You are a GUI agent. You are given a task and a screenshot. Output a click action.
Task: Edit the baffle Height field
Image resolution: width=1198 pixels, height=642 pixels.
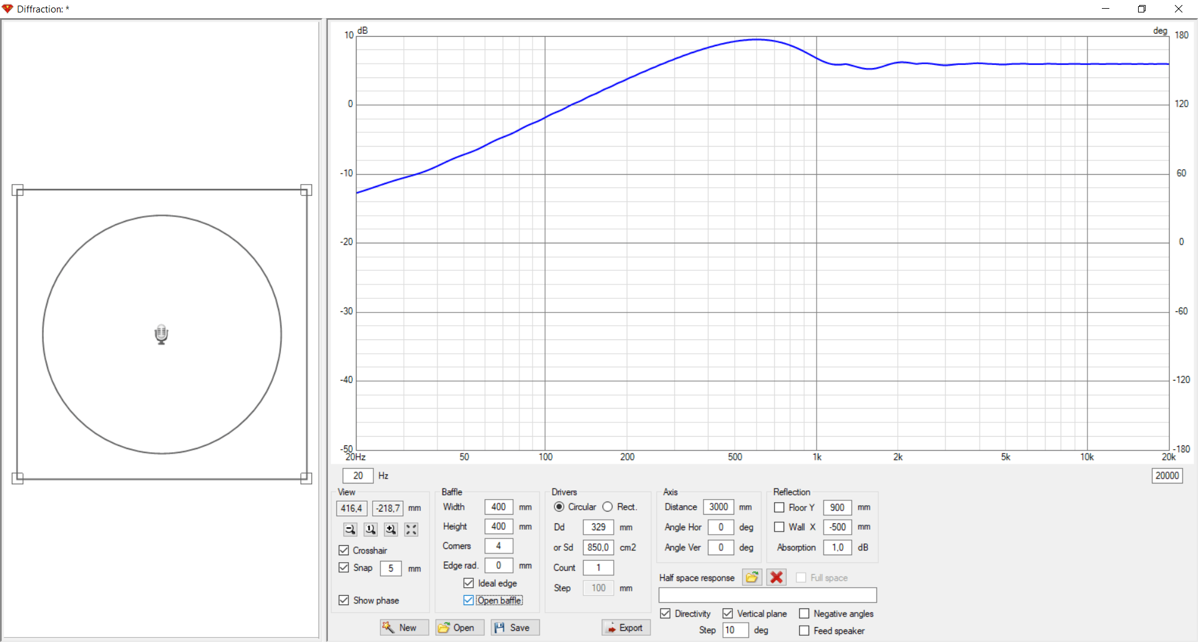499,527
